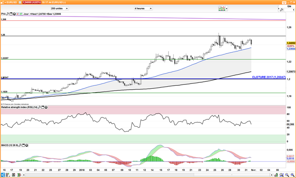Click the detach window icon in title bar
This screenshot has width=296, height=178.
284,3
